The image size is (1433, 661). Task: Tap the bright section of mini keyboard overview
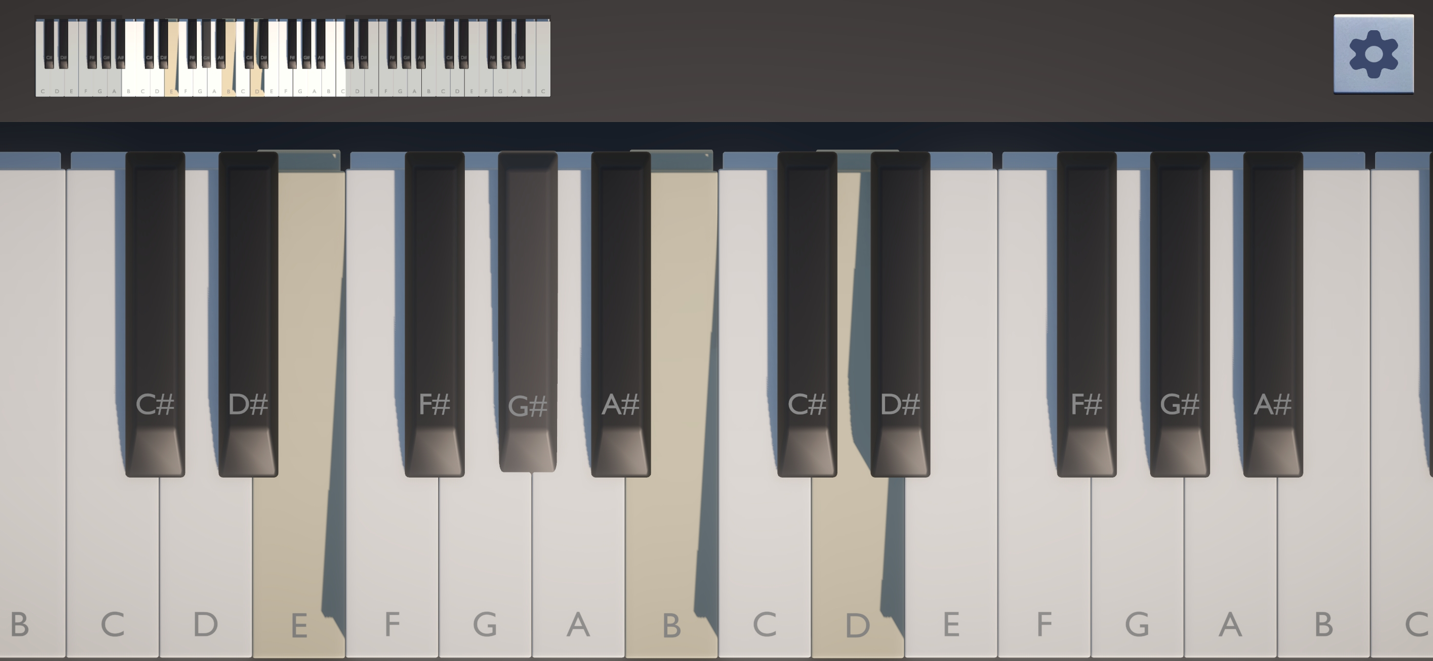tap(234, 58)
